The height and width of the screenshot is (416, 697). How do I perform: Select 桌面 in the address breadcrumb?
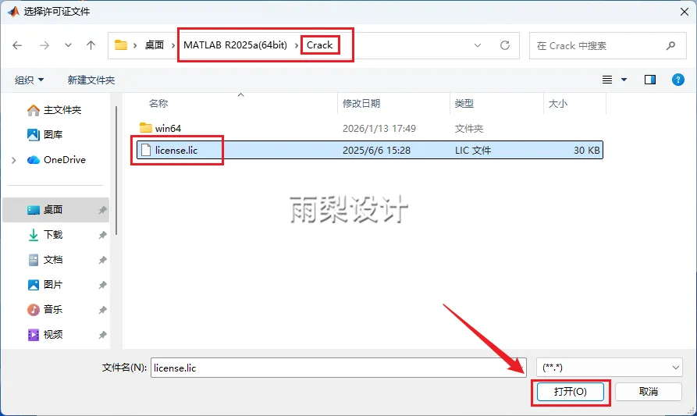click(x=155, y=45)
